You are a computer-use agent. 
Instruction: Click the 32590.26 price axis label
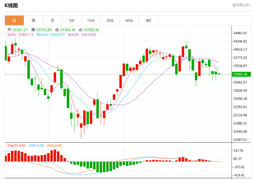(240, 99)
